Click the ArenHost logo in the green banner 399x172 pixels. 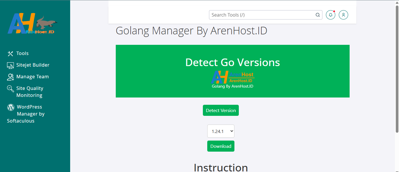pyautogui.click(x=232, y=77)
